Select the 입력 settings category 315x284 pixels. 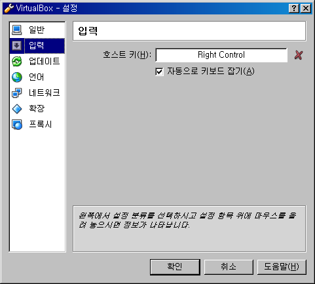[x=37, y=46]
